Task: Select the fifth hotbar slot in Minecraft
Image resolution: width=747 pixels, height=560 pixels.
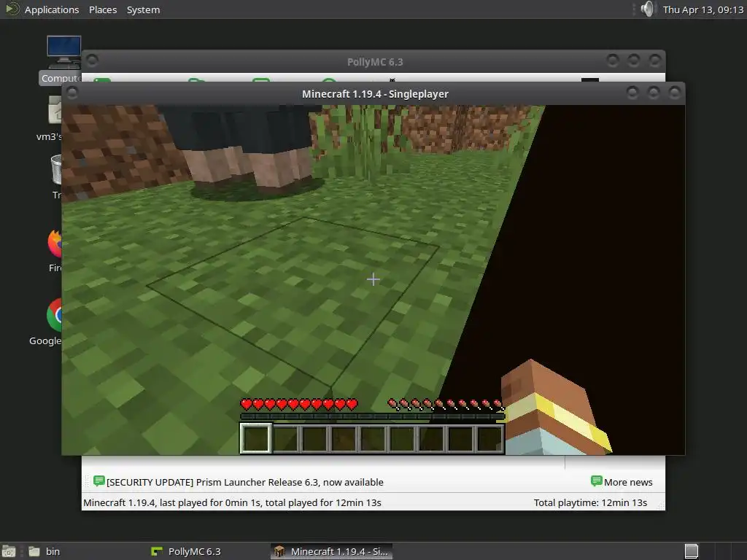Action: point(373,438)
